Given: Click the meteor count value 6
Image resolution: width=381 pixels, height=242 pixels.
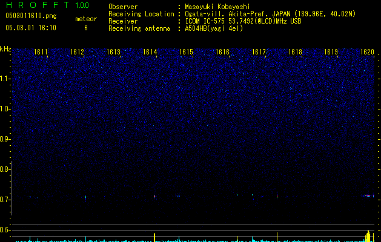Looking at the screenshot, I should tap(85, 28).
